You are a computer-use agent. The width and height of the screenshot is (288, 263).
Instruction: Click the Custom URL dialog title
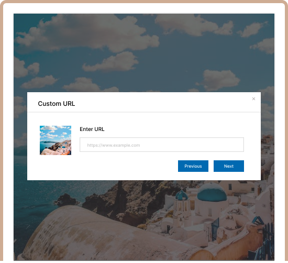[57, 104]
